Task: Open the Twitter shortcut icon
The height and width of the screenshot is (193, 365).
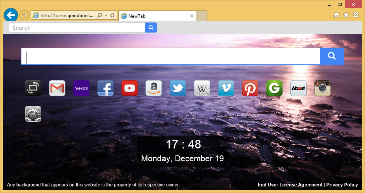Action: point(178,88)
